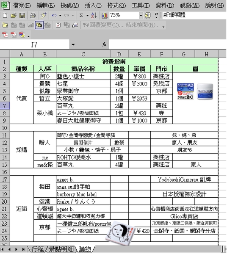Click the delete comment icon
Viewport: 227px width, 254px height.
point(47,25)
